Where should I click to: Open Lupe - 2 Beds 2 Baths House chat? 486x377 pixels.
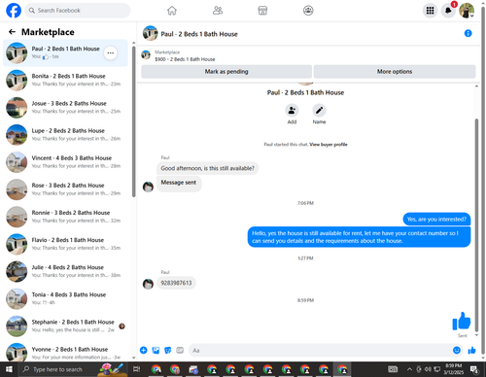pyautogui.click(x=65, y=135)
